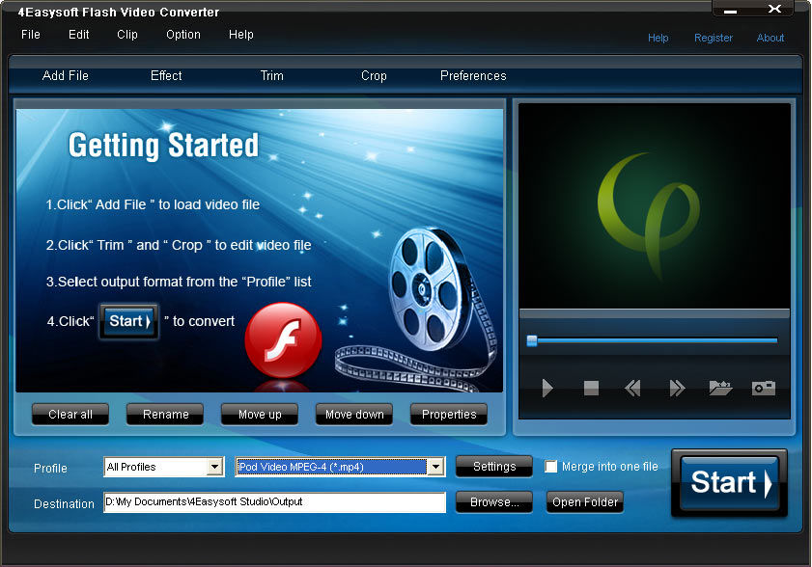The width and height of the screenshot is (812, 567).
Task: Click the video preview screen
Action: tap(655, 206)
